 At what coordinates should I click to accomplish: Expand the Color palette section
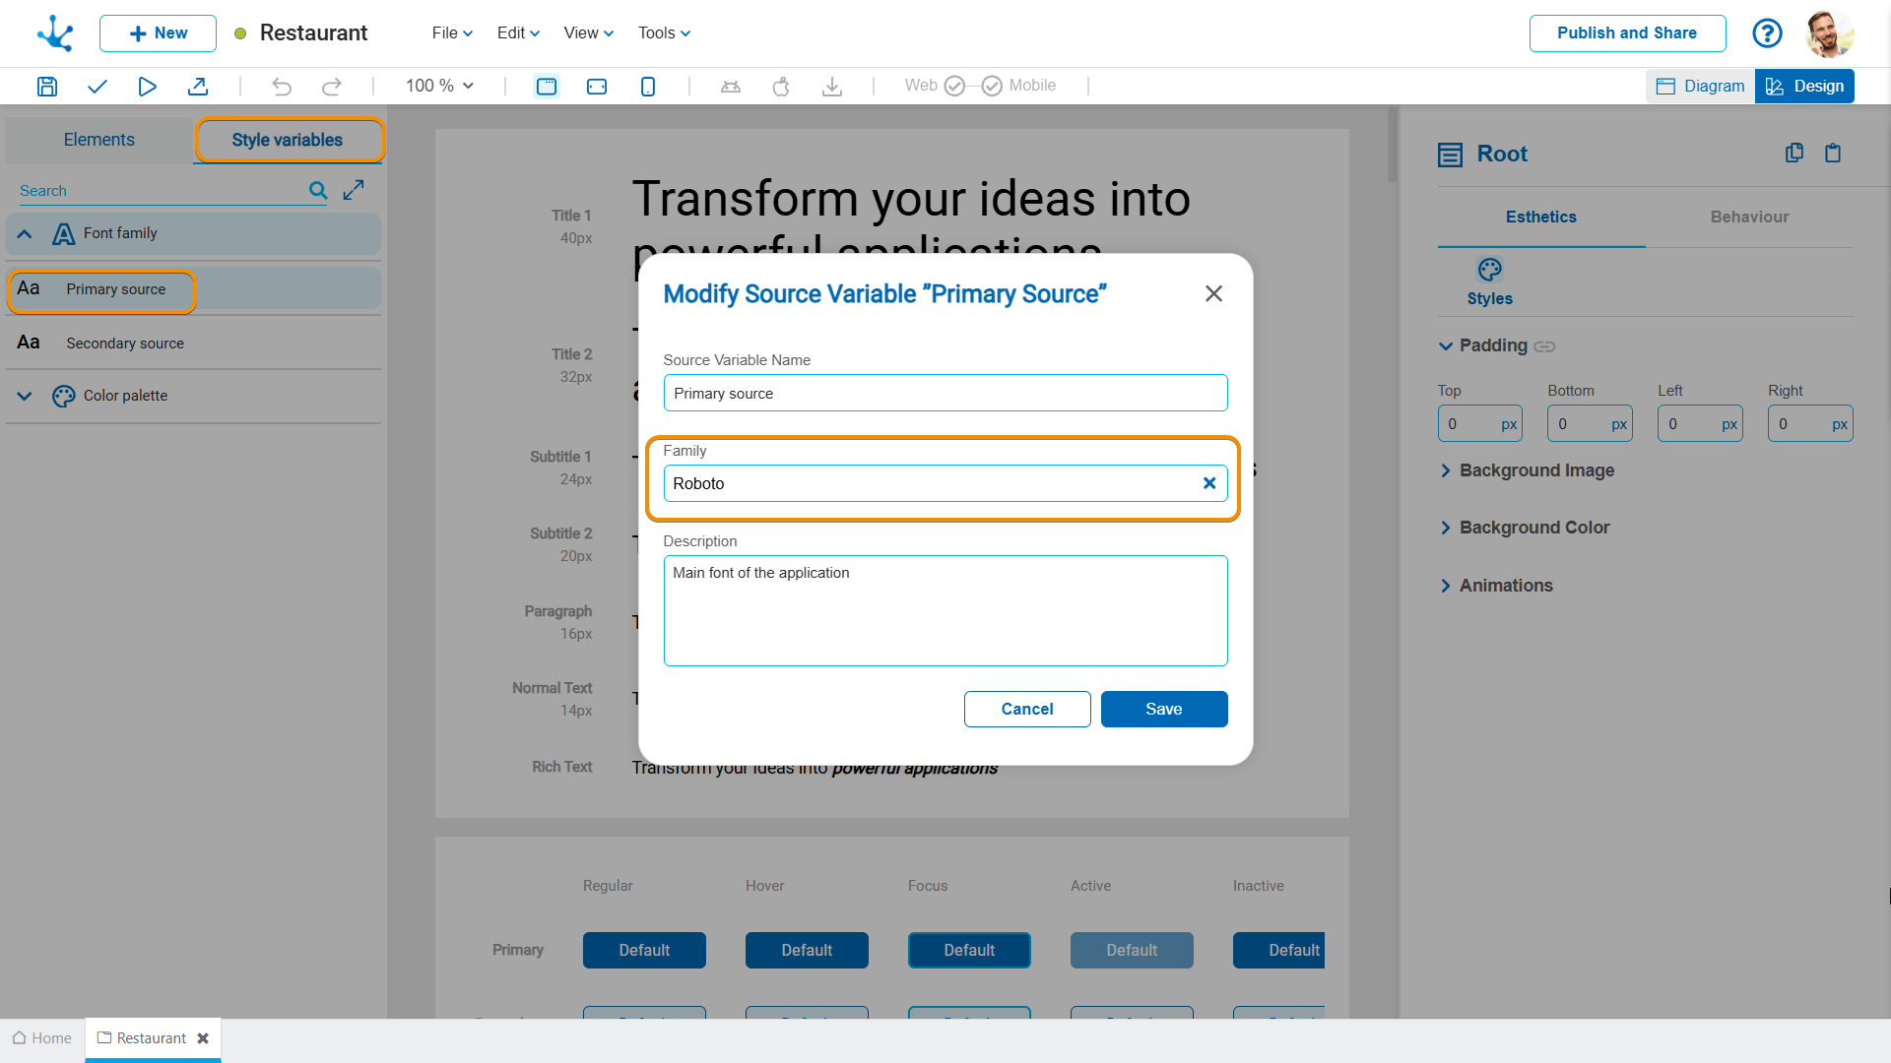pos(26,396)
